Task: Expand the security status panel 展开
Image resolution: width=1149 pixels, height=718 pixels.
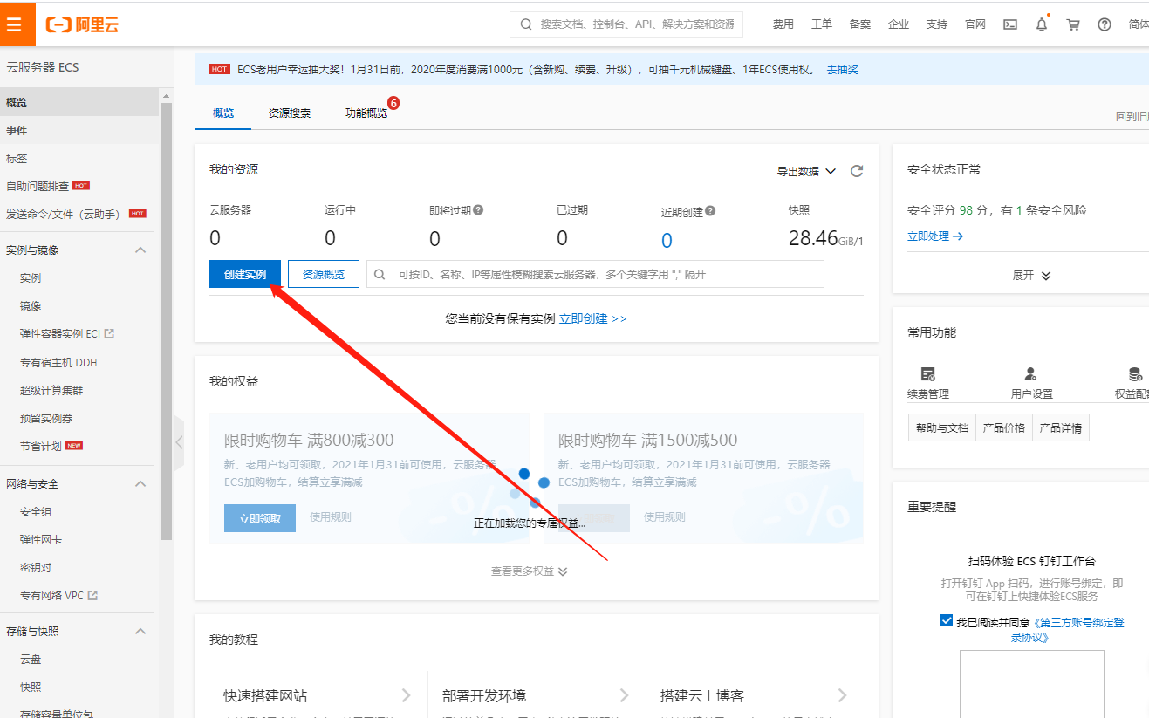Action: (1031, 275)
